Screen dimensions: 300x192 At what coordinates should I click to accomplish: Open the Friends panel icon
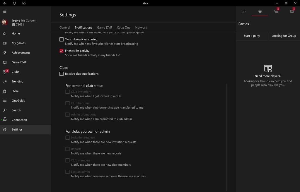[x=244, y=11]
